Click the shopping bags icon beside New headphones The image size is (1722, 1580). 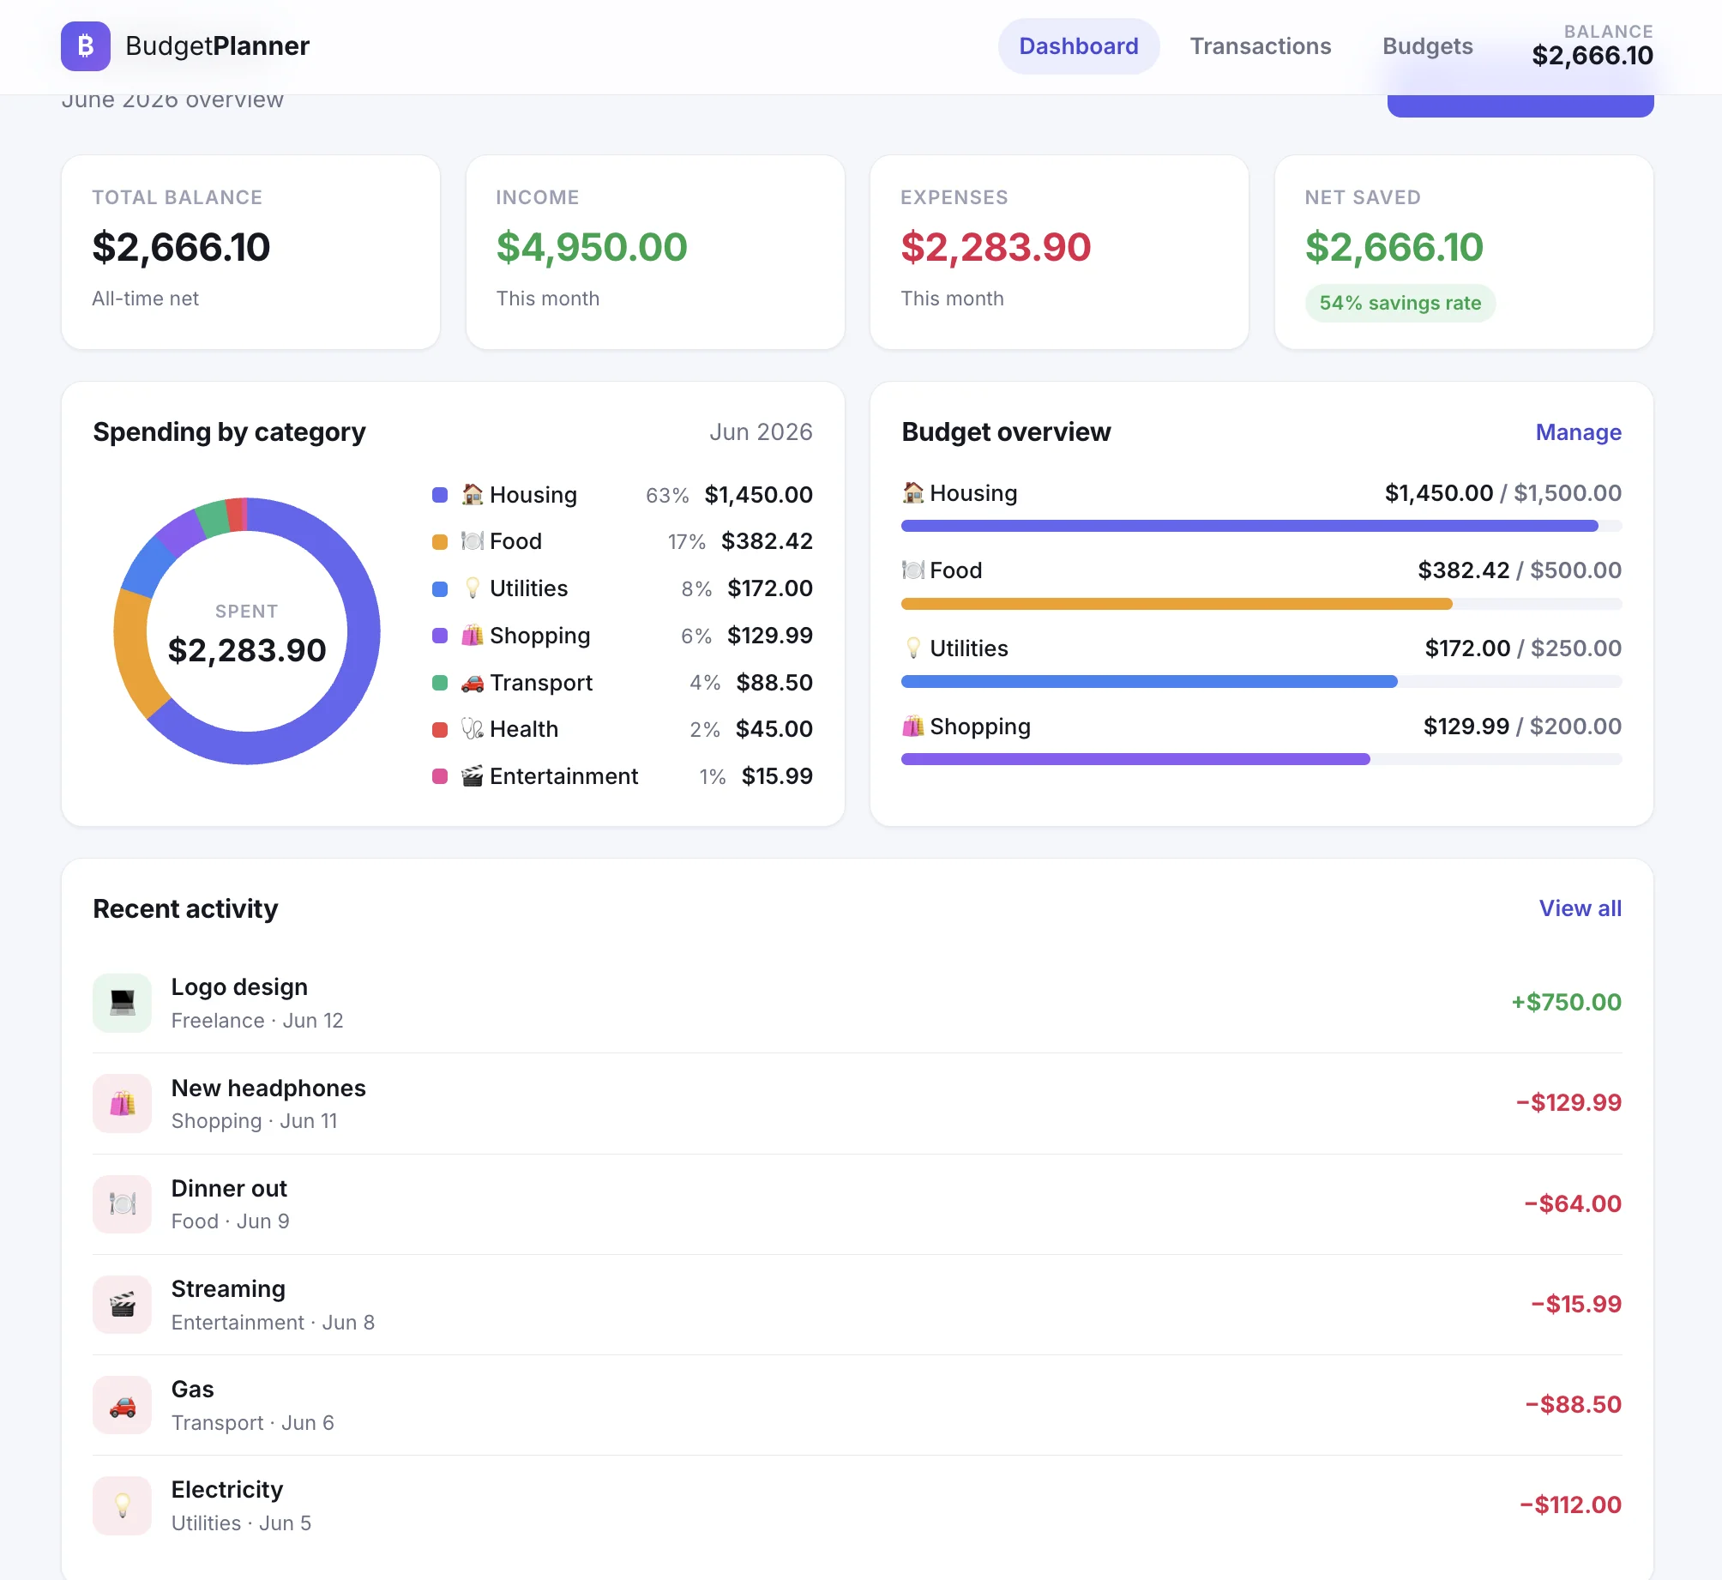123,1103
